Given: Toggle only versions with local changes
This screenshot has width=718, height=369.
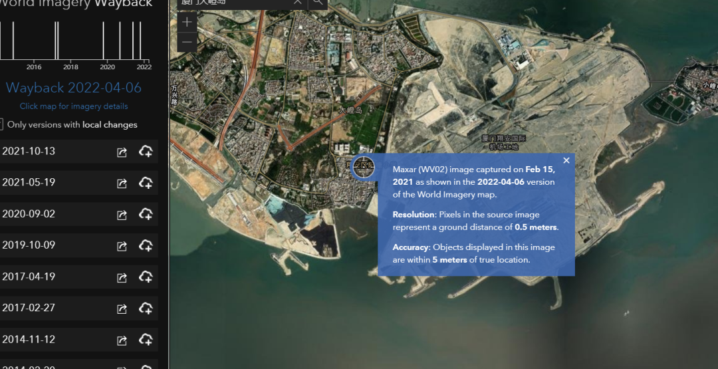Looking at the screenshot, I should (1, 124).
